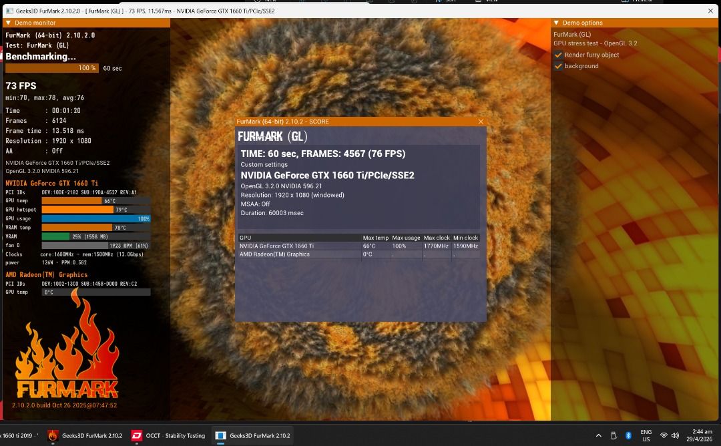This screenshot has width=721, height=446.
Task: Click the Wi-Fi network icon in the tray
Action: point(664,435)
